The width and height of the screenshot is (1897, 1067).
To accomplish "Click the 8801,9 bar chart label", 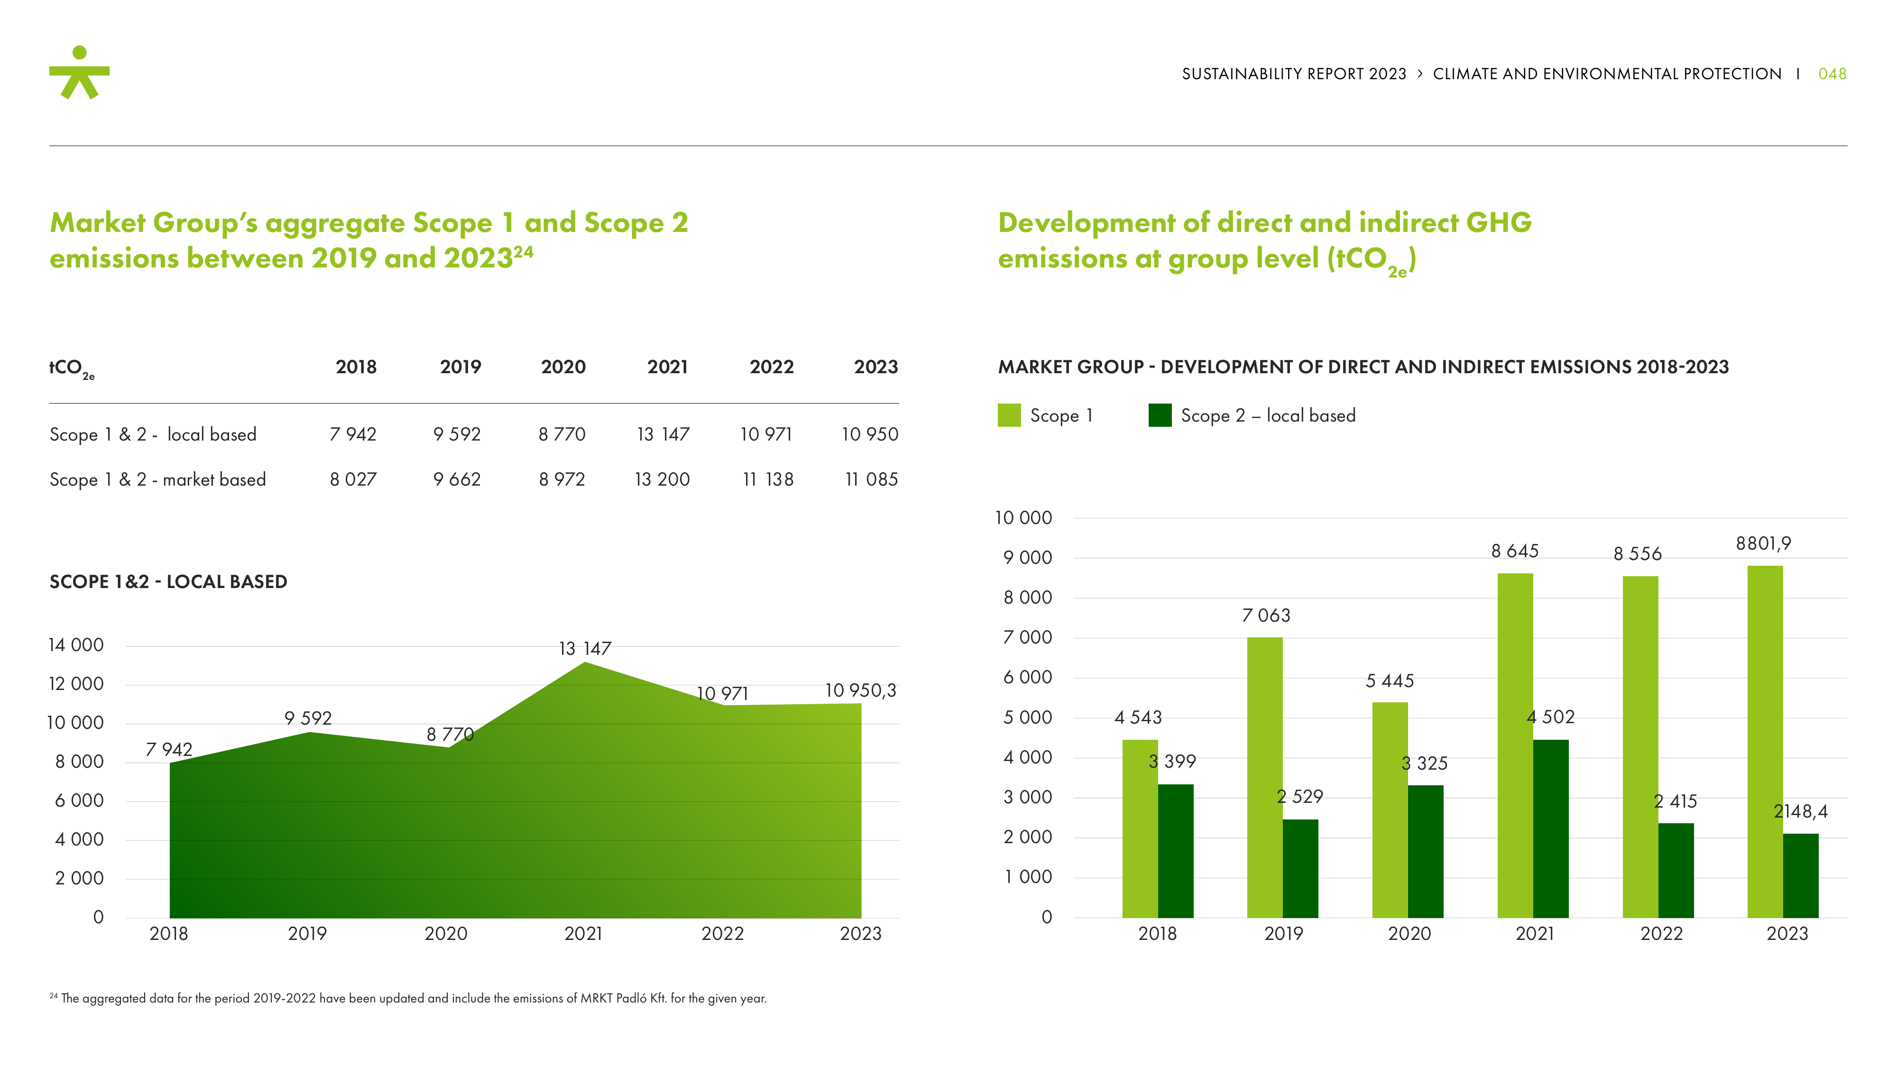I will [x=1763, y=543].
